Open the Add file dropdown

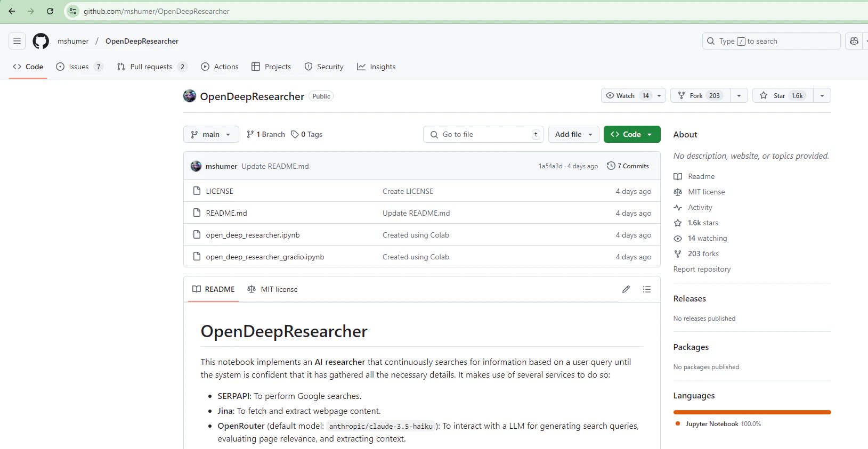574,134
